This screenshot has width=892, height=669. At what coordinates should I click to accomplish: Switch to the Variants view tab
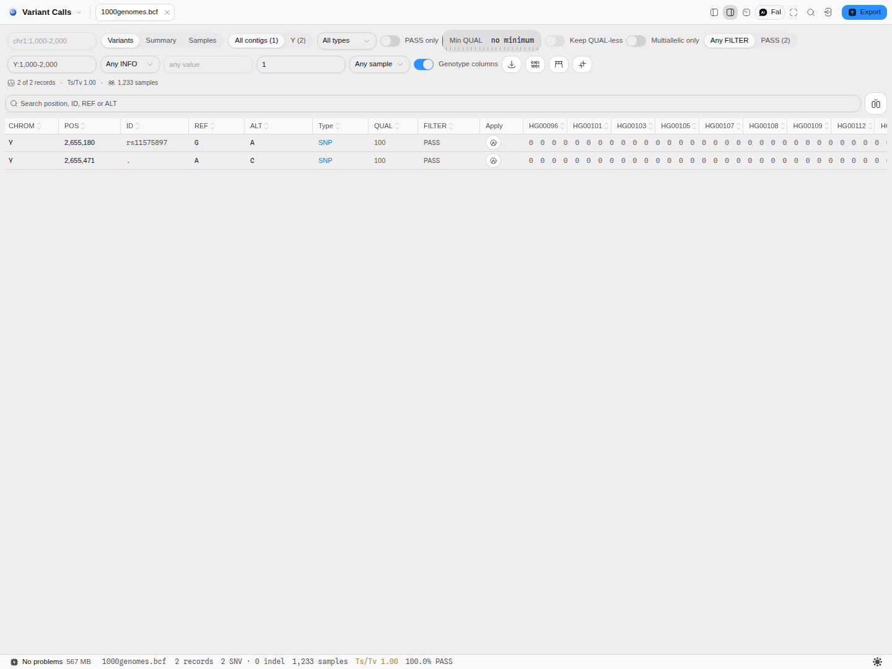click(x=120, y=41)
